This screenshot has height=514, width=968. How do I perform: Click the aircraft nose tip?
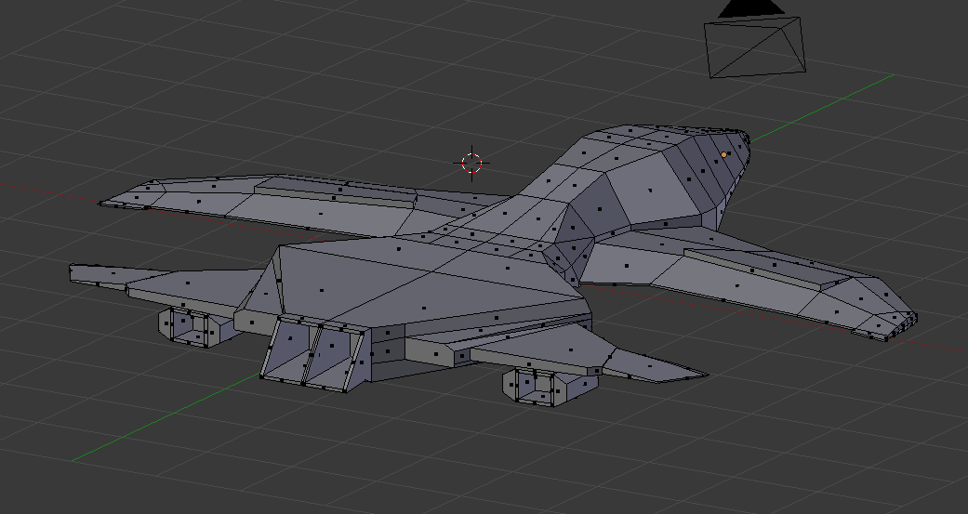pyautogui.click(x=746, y=138)
